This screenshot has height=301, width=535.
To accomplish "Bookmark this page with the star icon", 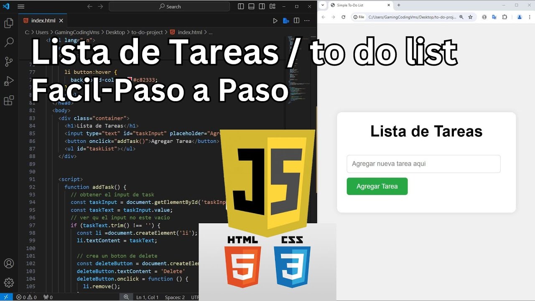I will coord(470,17).
